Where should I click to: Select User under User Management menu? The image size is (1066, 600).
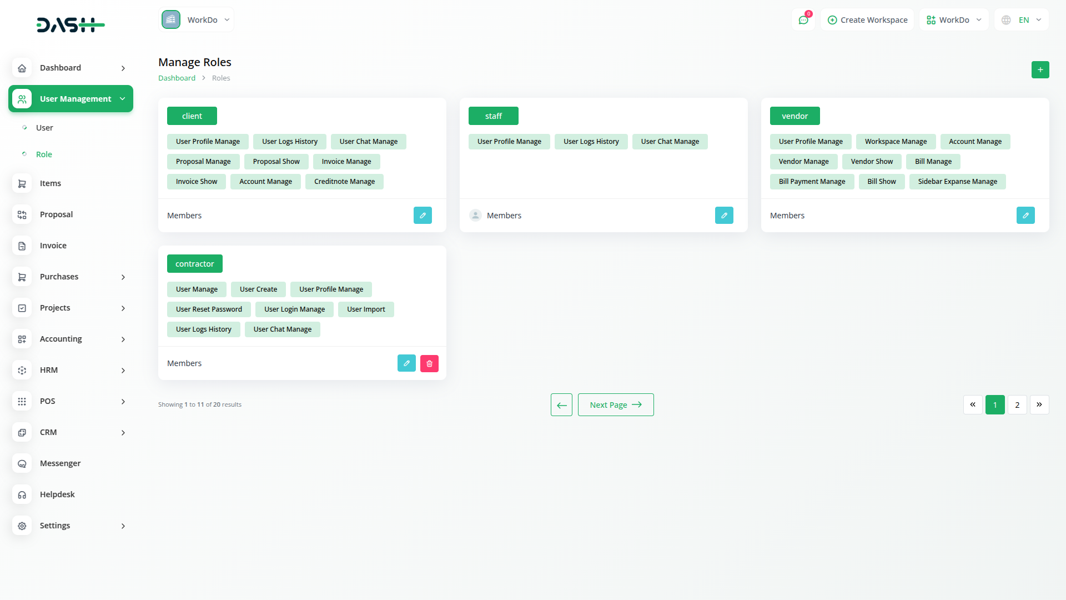click(44, 127)
